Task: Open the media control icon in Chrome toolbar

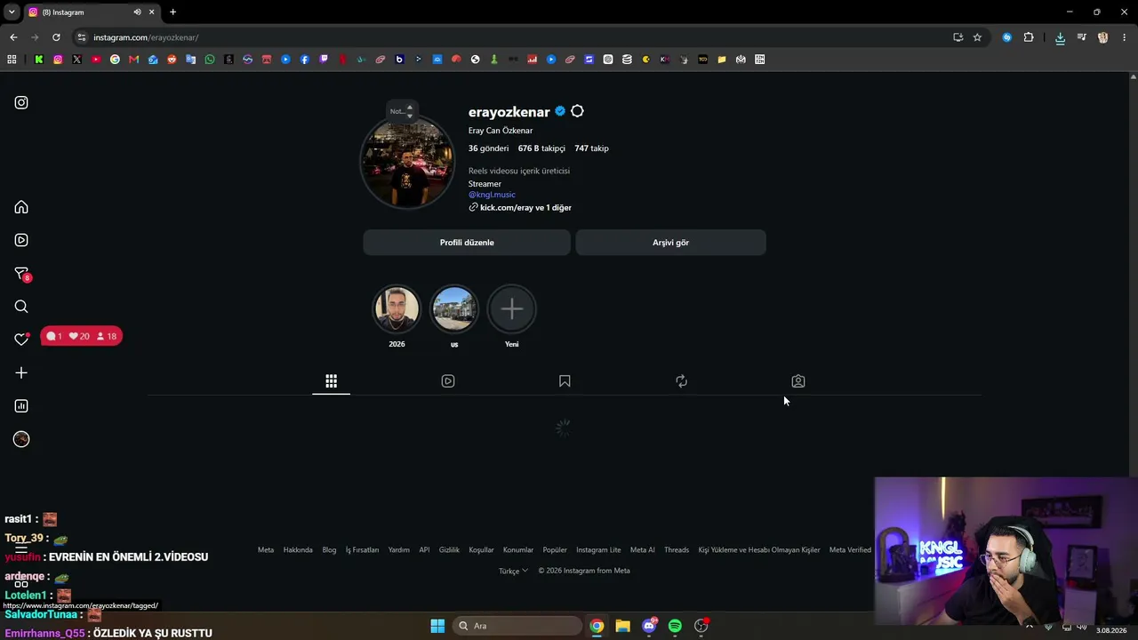Action: click(1081, 37)
